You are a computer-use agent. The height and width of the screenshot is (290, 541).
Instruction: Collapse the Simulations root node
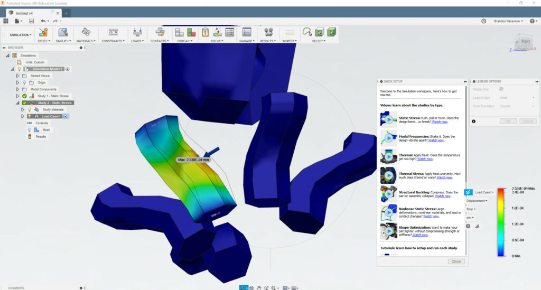[x=7, y=55]
